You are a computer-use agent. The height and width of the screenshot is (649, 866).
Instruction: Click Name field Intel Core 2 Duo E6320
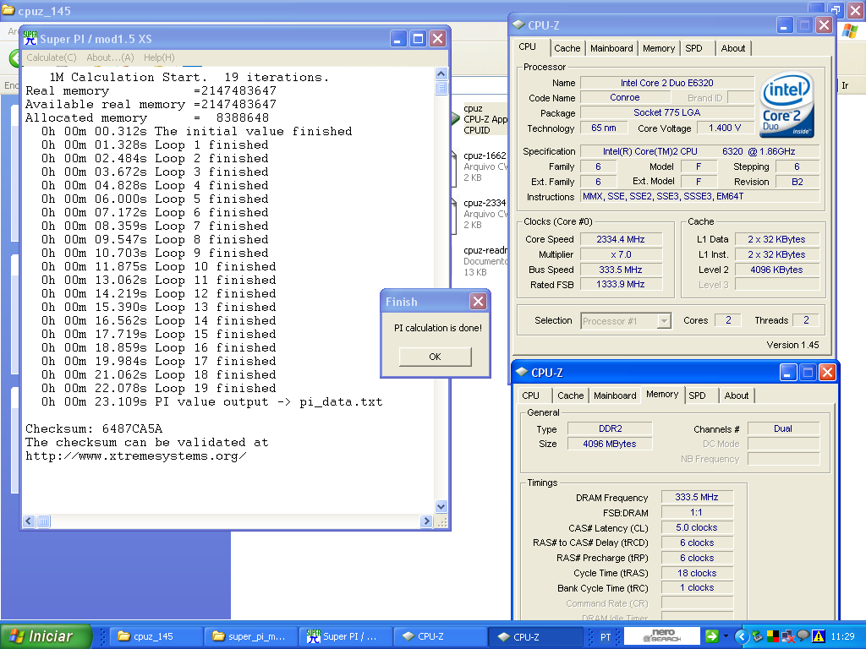(x=666, y=83)
